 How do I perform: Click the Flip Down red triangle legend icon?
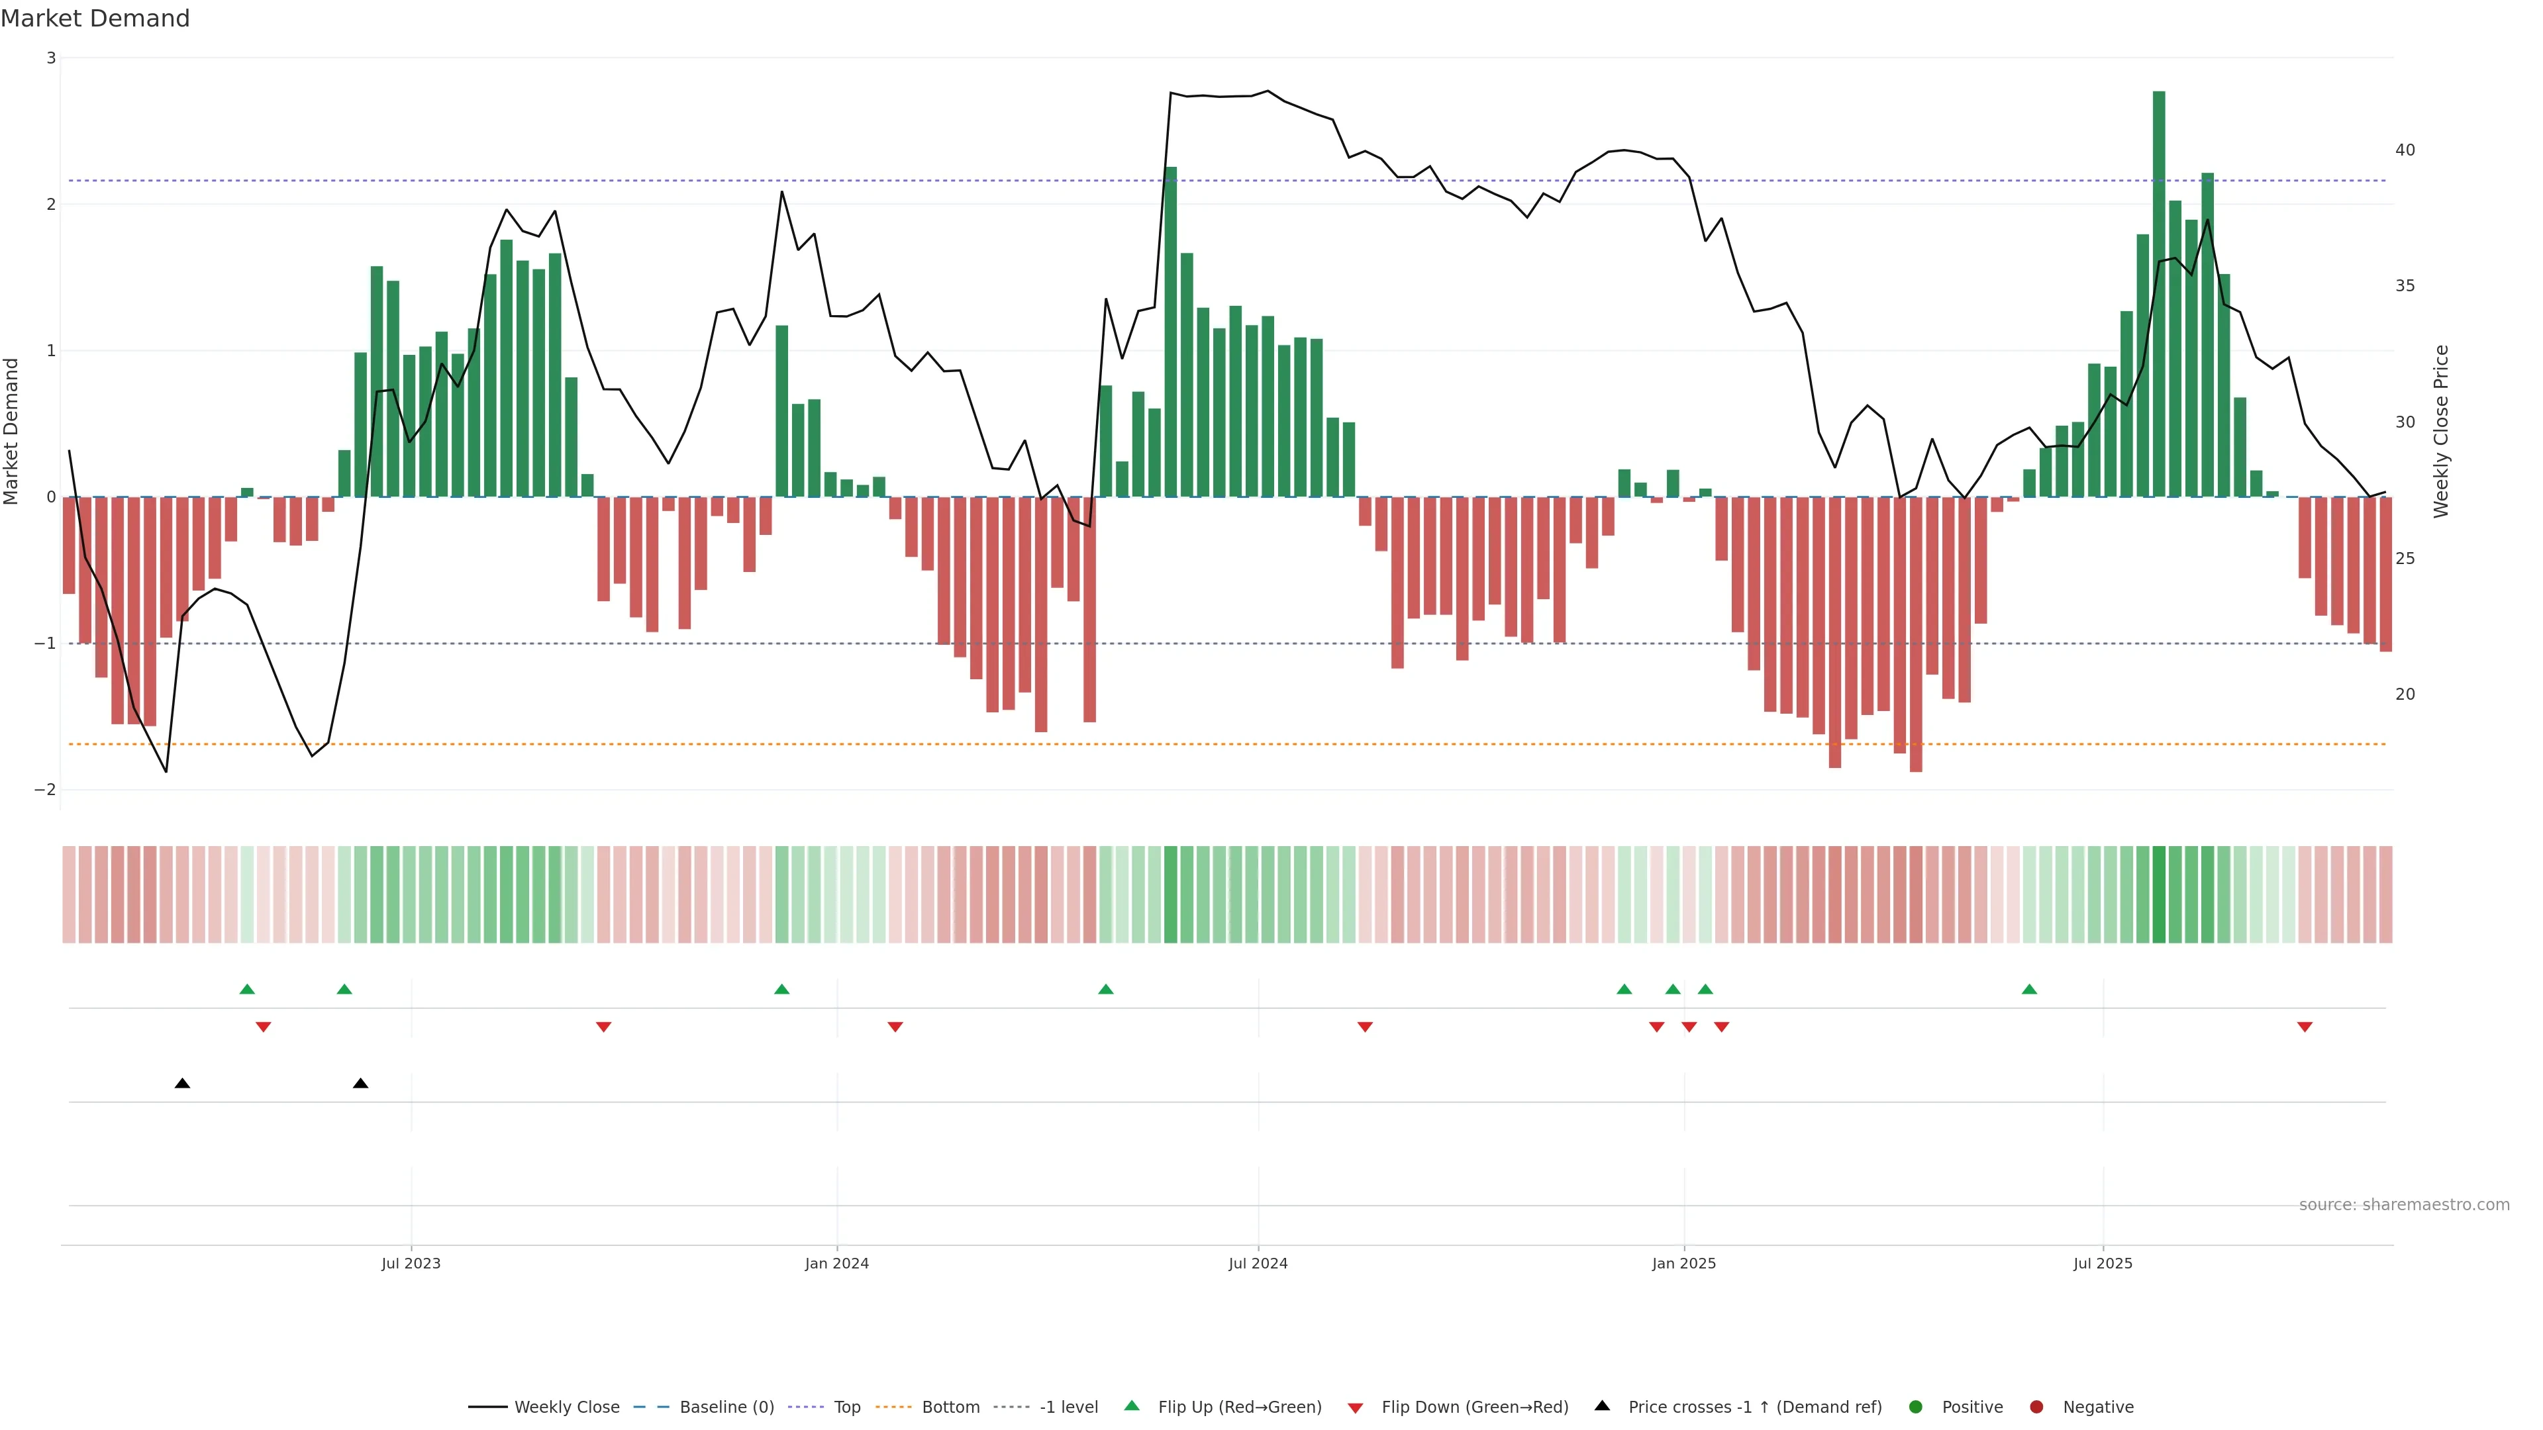[x=1356, y=1407]
